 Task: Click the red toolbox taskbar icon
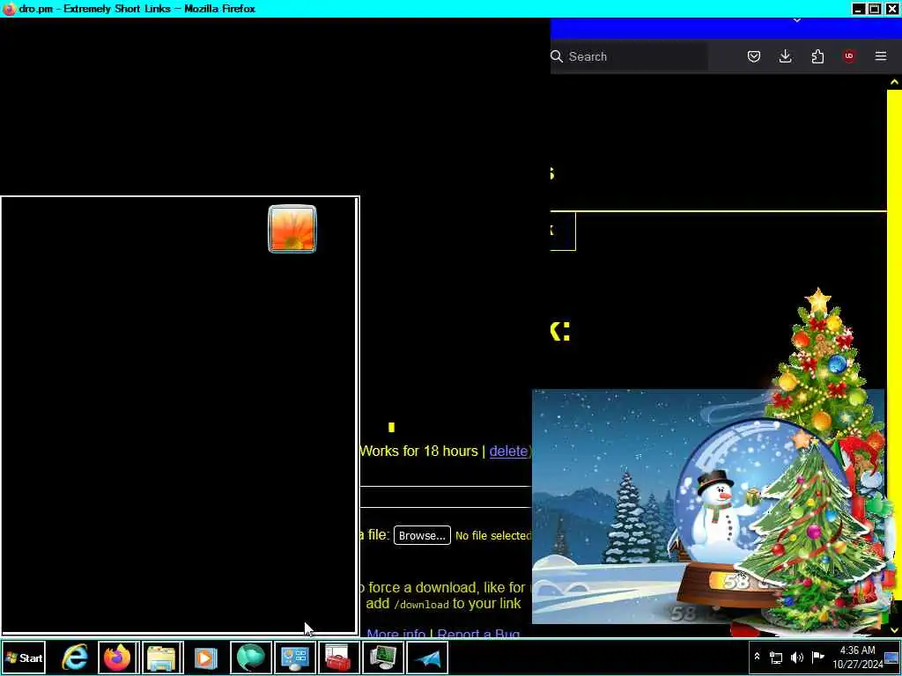[338, 658]
